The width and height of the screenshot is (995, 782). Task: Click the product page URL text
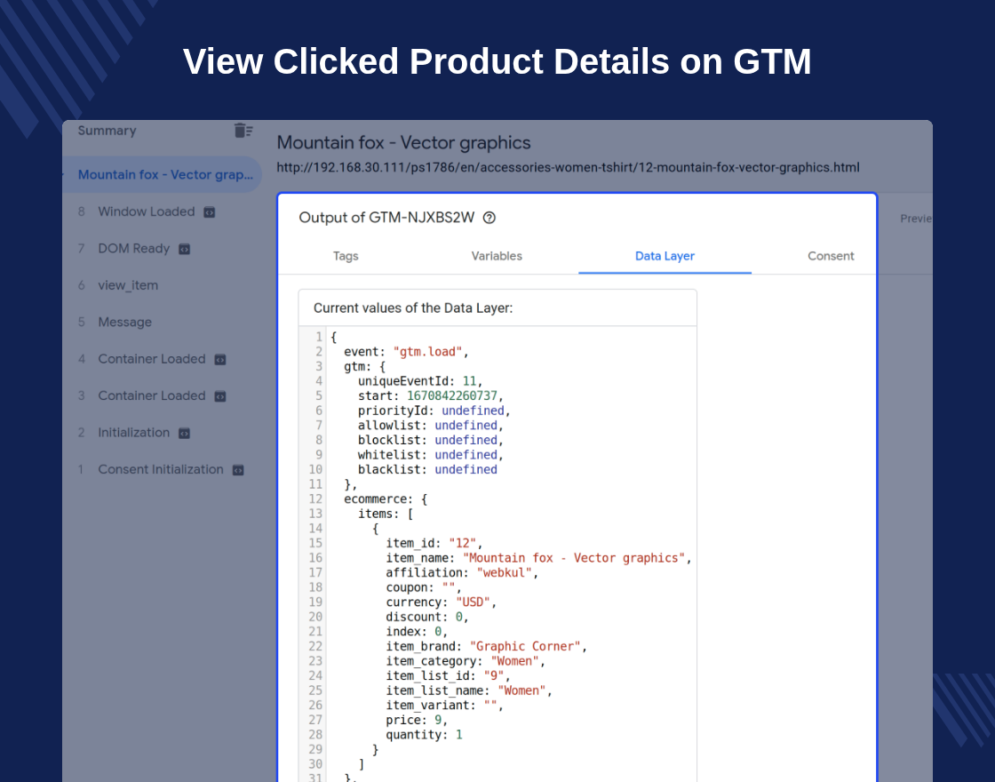(568, 168)
